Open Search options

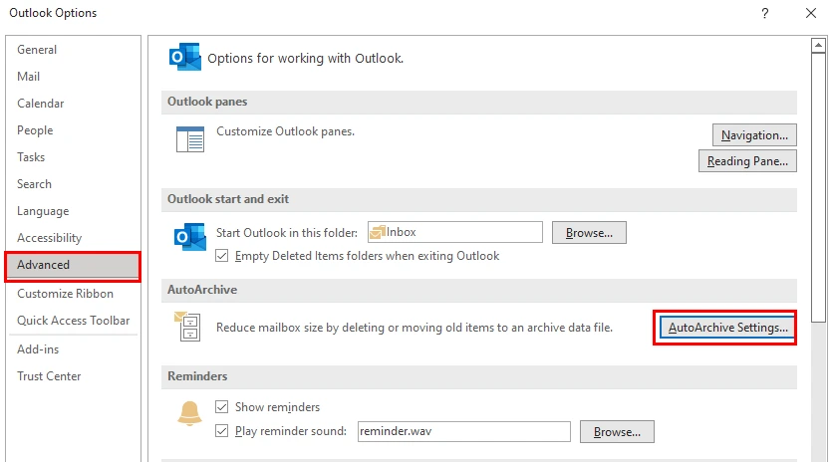(34, 184)
